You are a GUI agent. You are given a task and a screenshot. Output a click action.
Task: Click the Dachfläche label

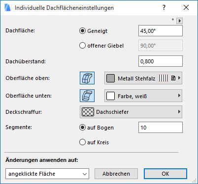(x=20, y=30)
